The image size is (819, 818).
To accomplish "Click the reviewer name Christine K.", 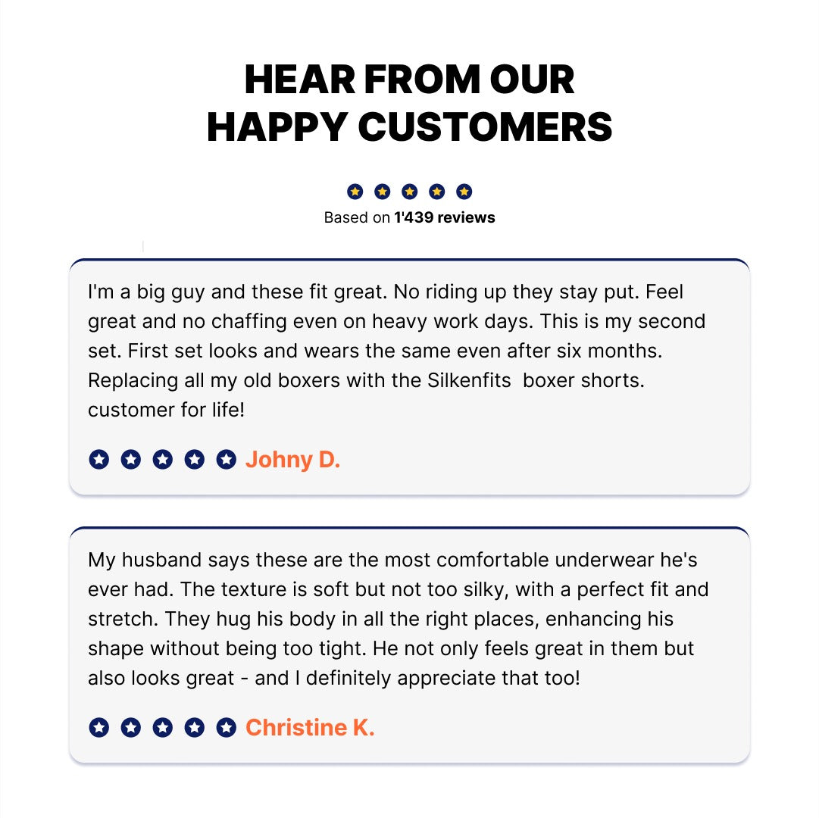I will coord(310,728).
